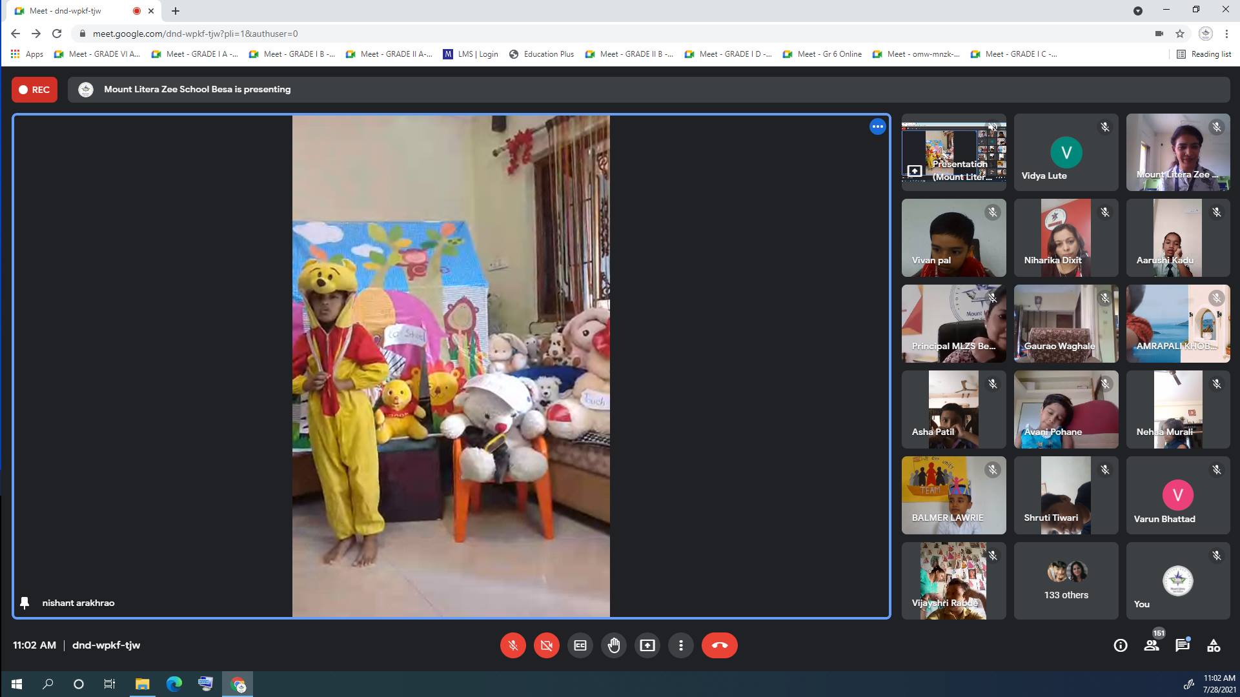Open the Windows Start menu

[x=17, y=684]
